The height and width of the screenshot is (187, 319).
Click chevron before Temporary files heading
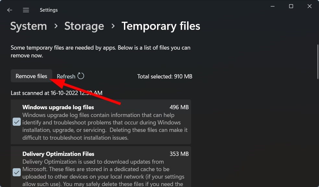pyautogui.click(x=113, y=26)
